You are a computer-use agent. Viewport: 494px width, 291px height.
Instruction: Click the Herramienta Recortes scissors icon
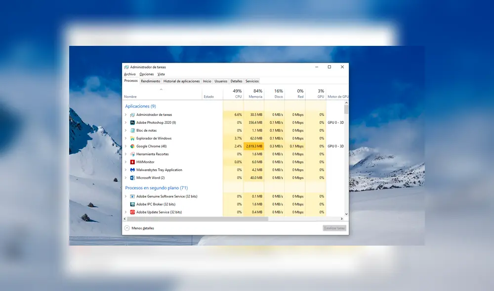click(x=132, y=154)
